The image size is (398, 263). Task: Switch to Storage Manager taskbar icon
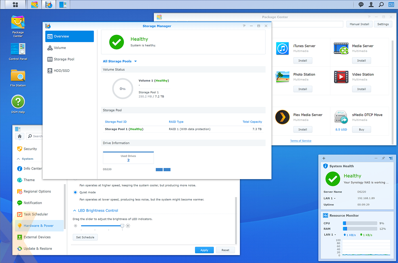coord(48,5)
